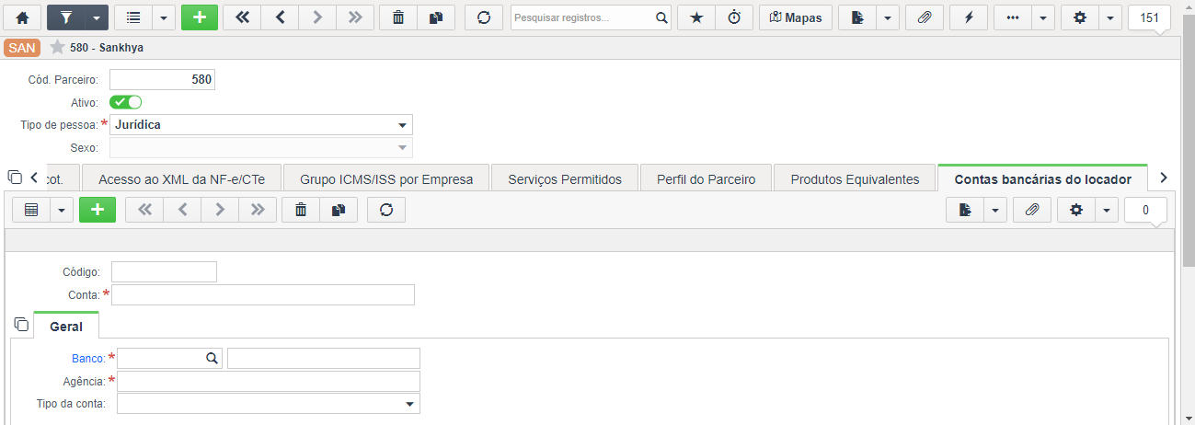This screenshot has height=425, width=1195.
Task: Delete the bank account record
Action: [300, 210]
